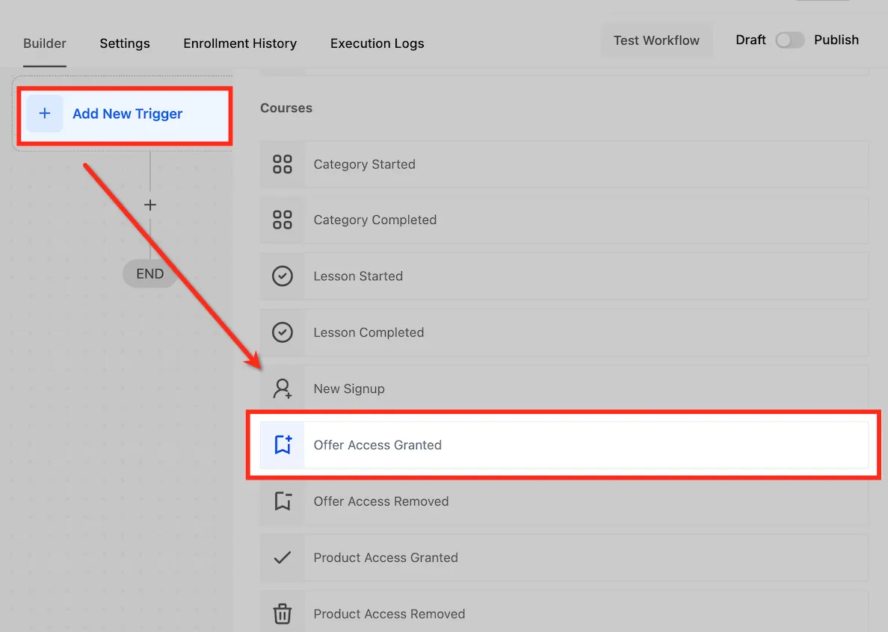888x632 pixels.
Task: Click the Product Access Granted check icon
Action: point(282,557)
